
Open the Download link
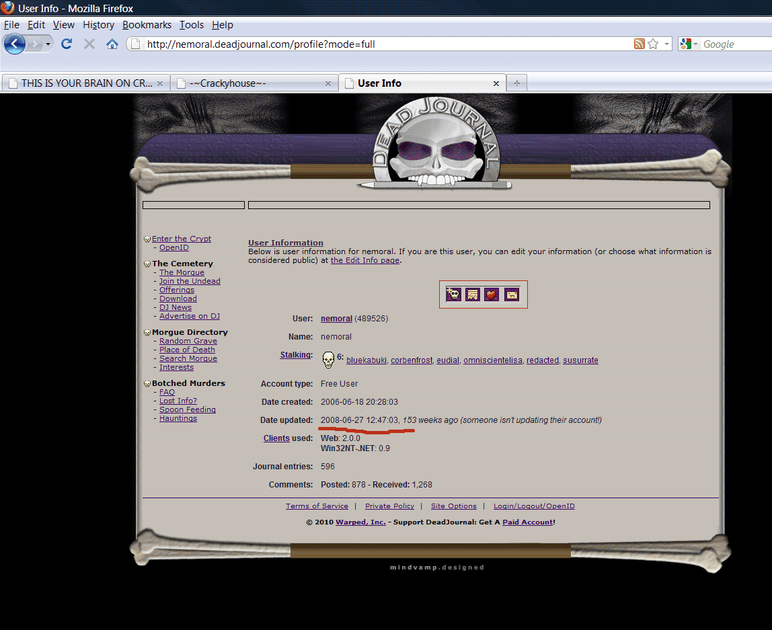(x=178, y=299)
